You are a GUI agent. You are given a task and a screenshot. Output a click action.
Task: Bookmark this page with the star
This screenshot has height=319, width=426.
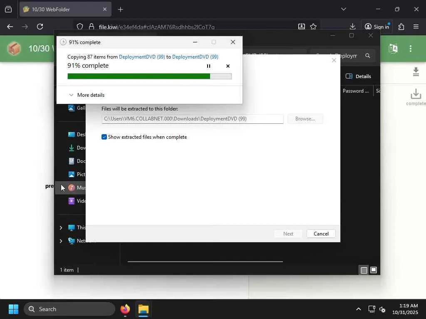click(313, 27)
